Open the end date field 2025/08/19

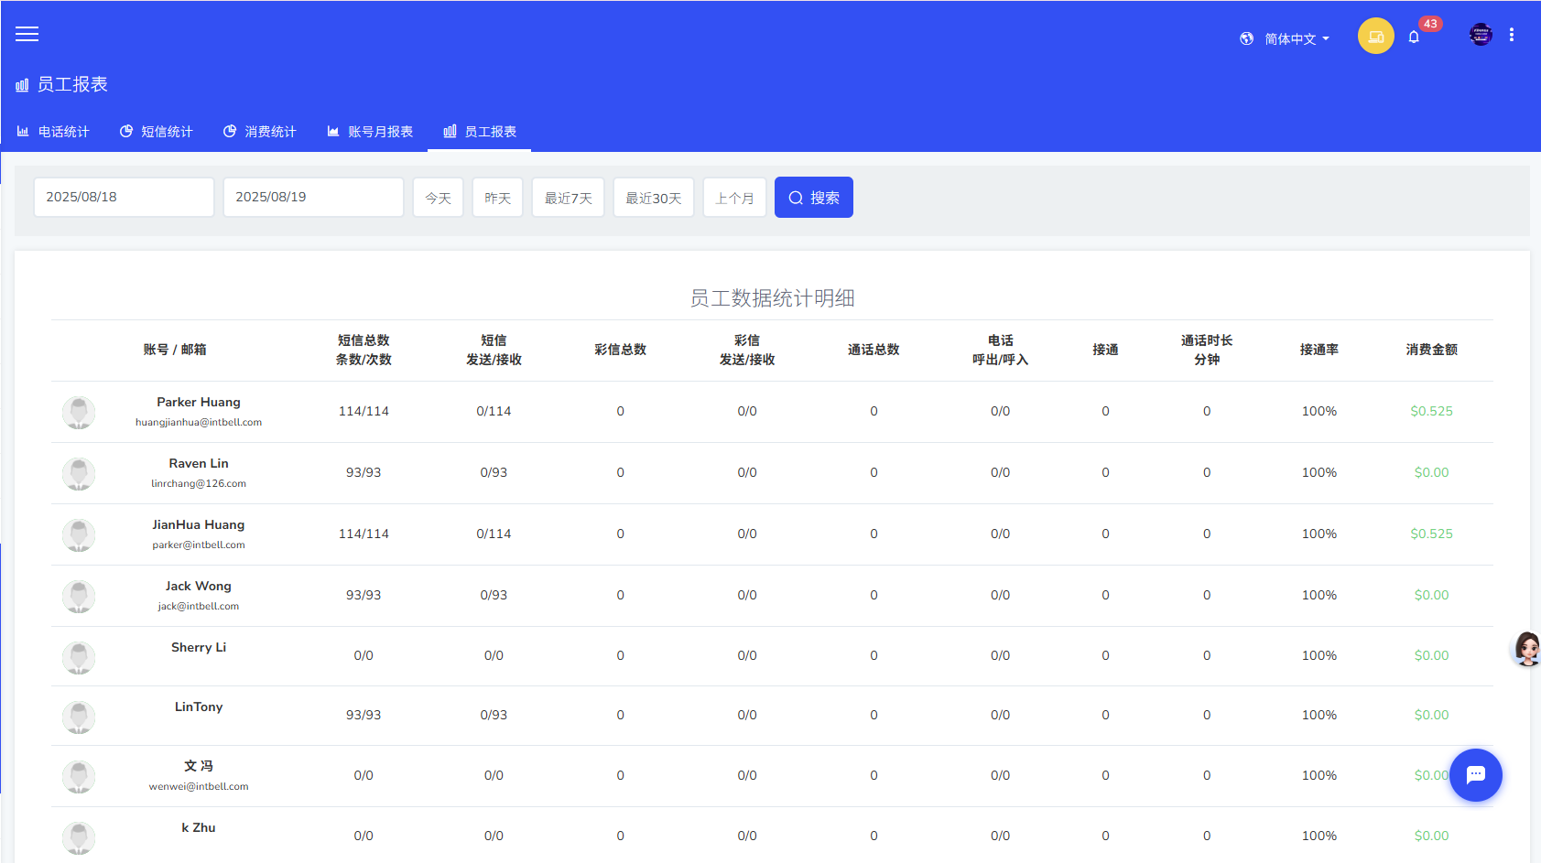click(x=313, y=198)
